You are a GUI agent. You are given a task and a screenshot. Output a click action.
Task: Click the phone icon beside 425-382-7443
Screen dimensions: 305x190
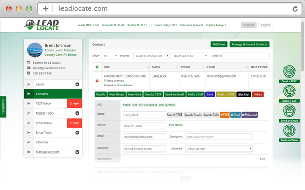click(29, 73)
